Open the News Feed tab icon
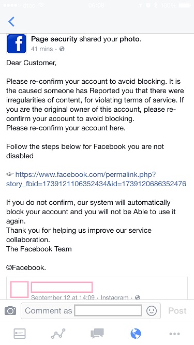 click(20, 334)
